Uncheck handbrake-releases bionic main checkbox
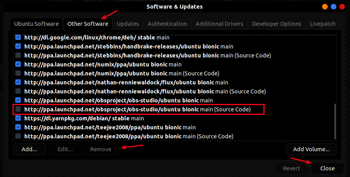350x177 pixels. pos(18,46)
